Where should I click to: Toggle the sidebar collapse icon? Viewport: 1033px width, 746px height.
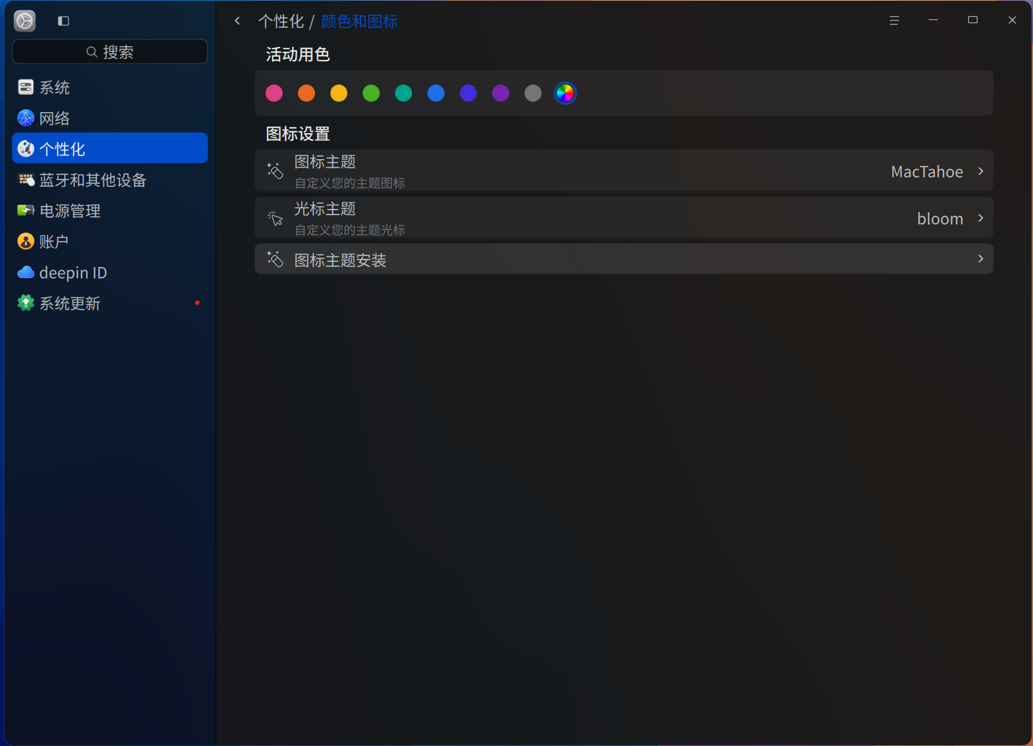click(x=64, y=21)
